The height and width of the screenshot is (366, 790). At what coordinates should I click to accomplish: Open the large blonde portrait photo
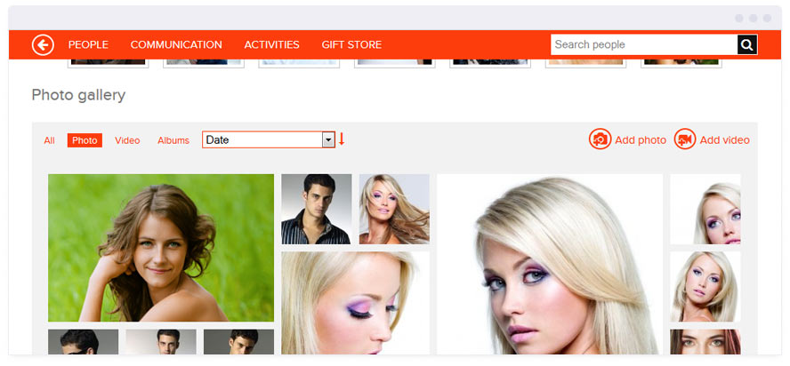click(550, 264)
